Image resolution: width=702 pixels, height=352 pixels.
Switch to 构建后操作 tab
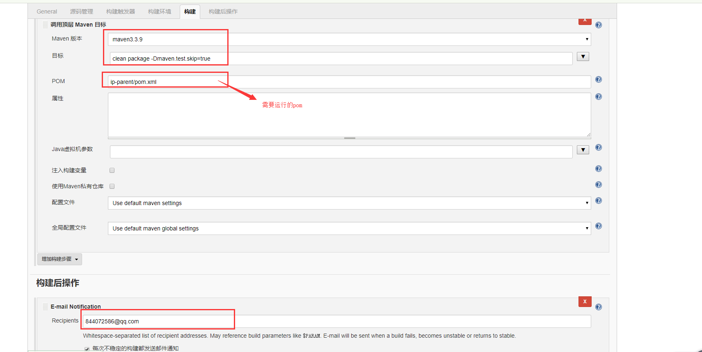[x=223, y=11]
